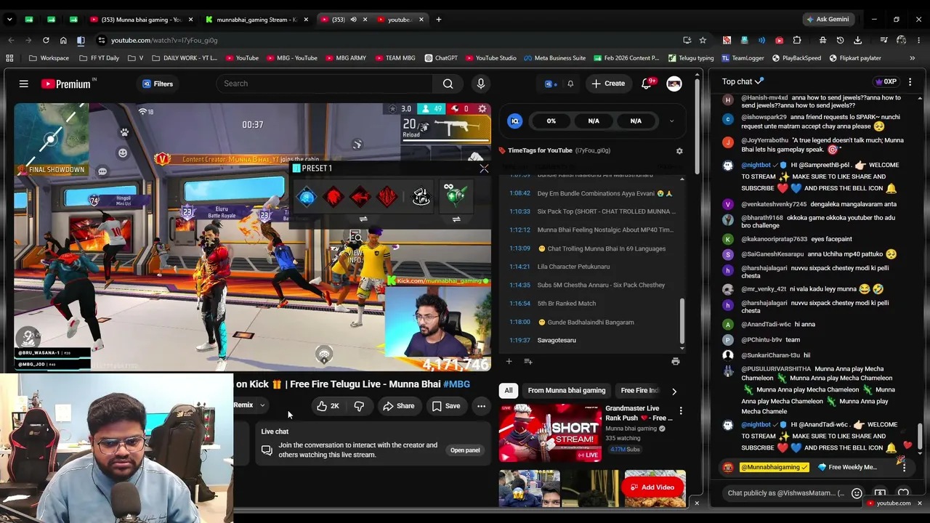Open the browser Extensions puzzle icon
The image size is (930, 523).
(797, 40)
